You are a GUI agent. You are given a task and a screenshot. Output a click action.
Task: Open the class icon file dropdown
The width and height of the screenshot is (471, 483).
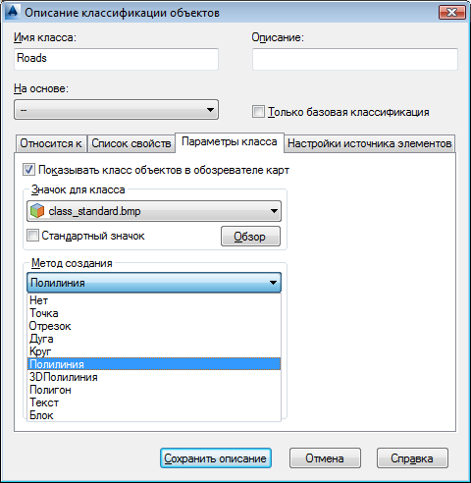click(x=154, y=211)
